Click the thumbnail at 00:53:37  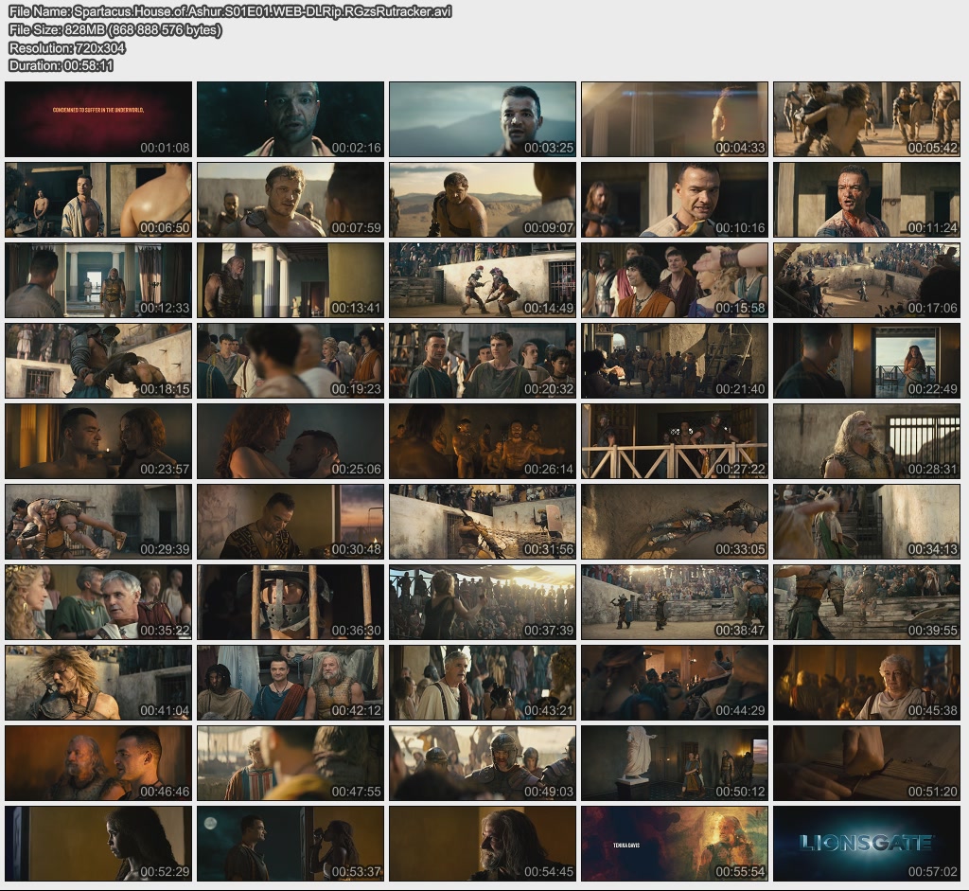pos(291,844)
